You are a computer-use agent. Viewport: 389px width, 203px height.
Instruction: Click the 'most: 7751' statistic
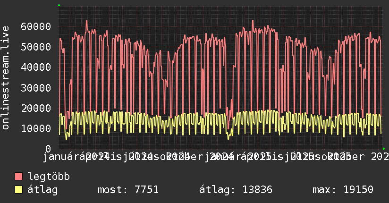127,190
